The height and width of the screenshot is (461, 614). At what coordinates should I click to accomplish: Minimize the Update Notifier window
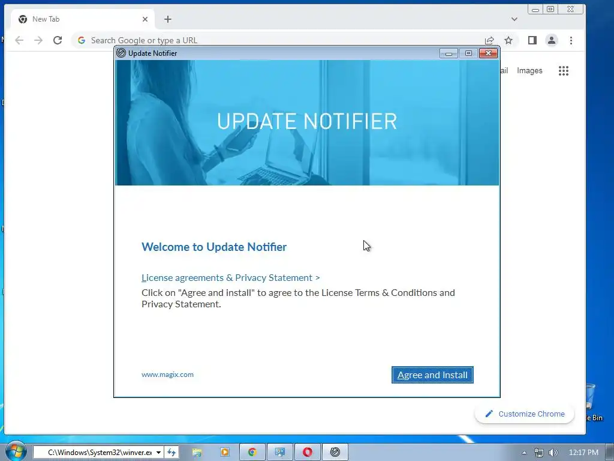[449, 53]
